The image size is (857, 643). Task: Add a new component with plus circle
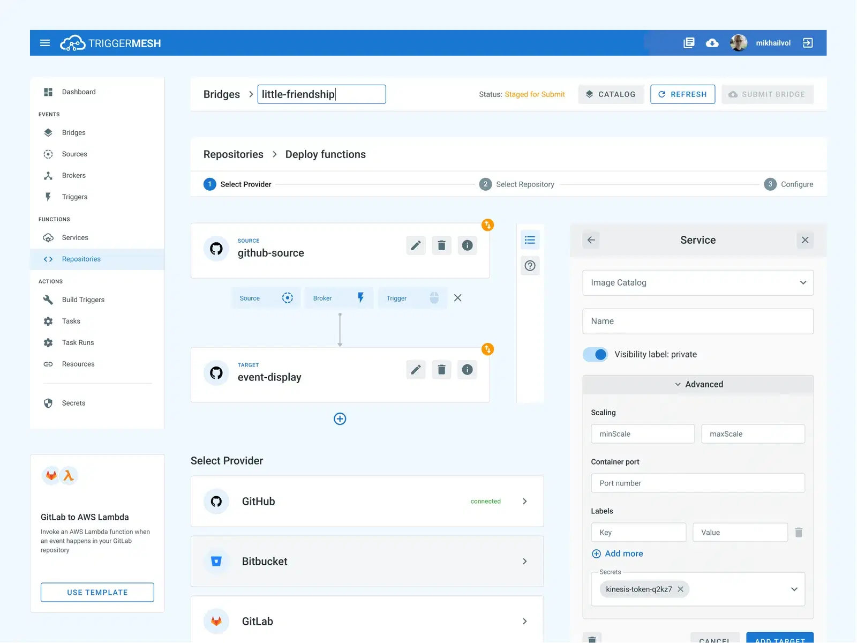340,419
